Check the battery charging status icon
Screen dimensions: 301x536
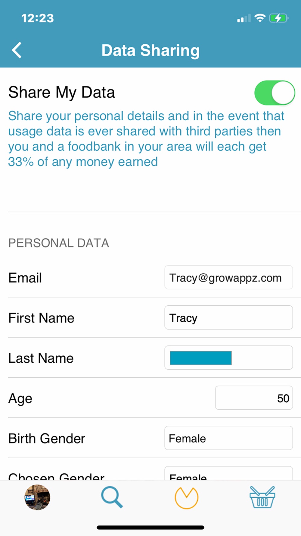pos(279,18)
